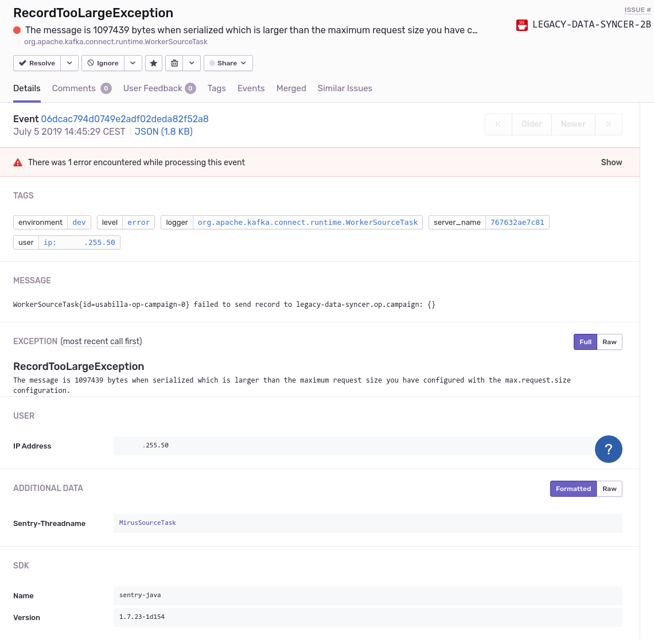Viewport: 654px width, 639px height.
Task: Open the blue question mark help bubble
Action: pyautogui.click(x=609, y=449)
